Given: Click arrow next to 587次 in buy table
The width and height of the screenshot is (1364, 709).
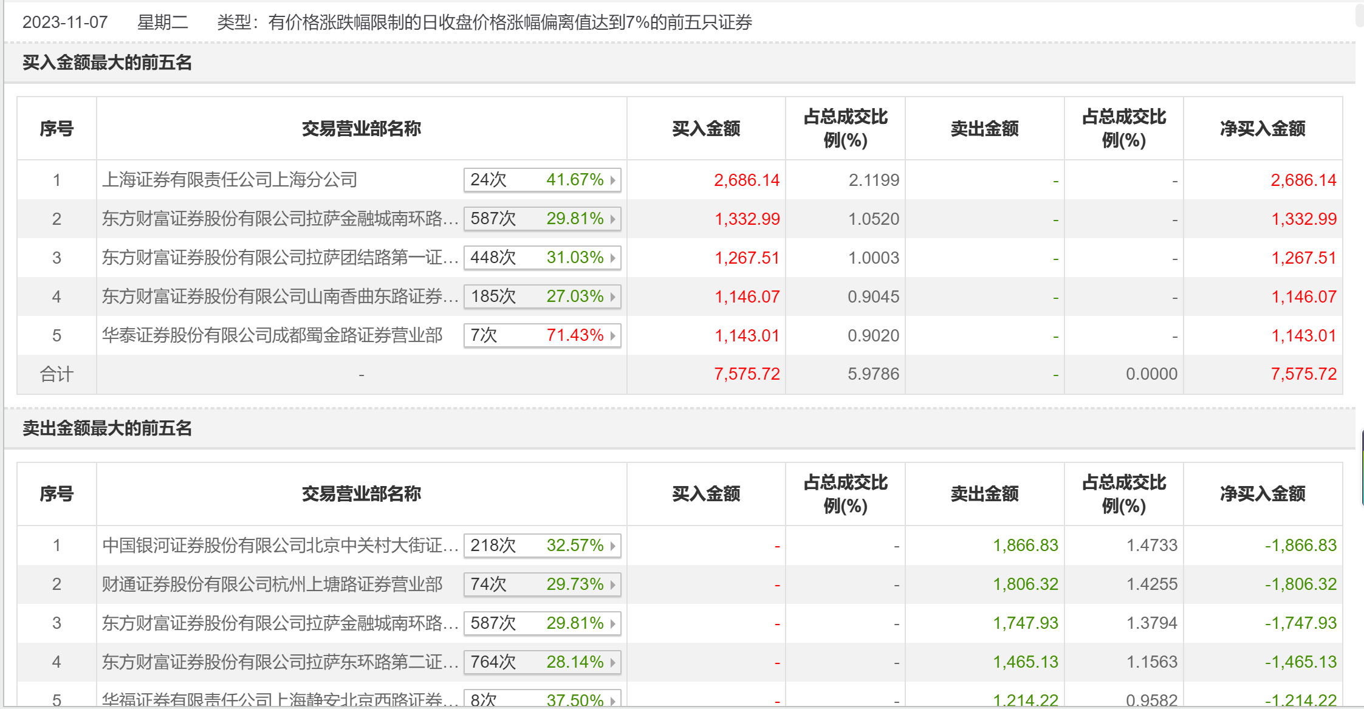Looking at the screenshot, I should click(613, 219).
